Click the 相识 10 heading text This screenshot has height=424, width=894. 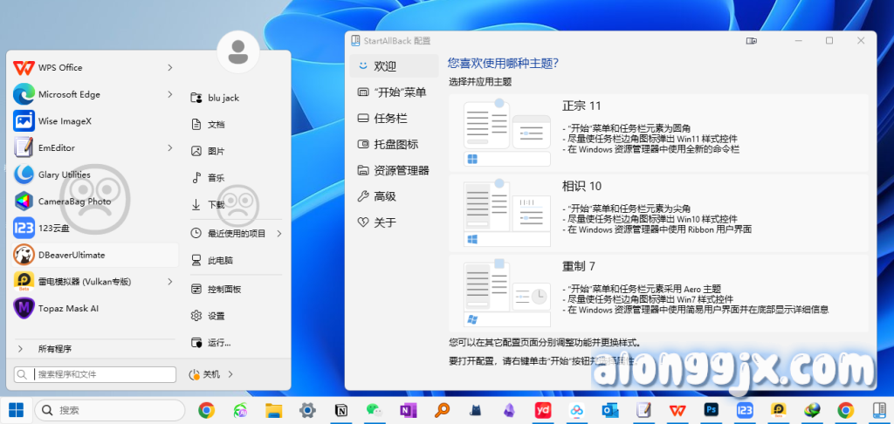click(x=581, y=187)
